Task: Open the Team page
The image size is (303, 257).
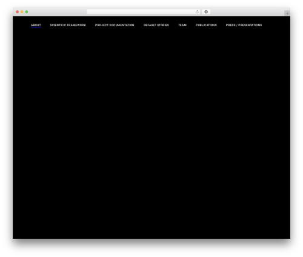Action: tap(182, 25)
